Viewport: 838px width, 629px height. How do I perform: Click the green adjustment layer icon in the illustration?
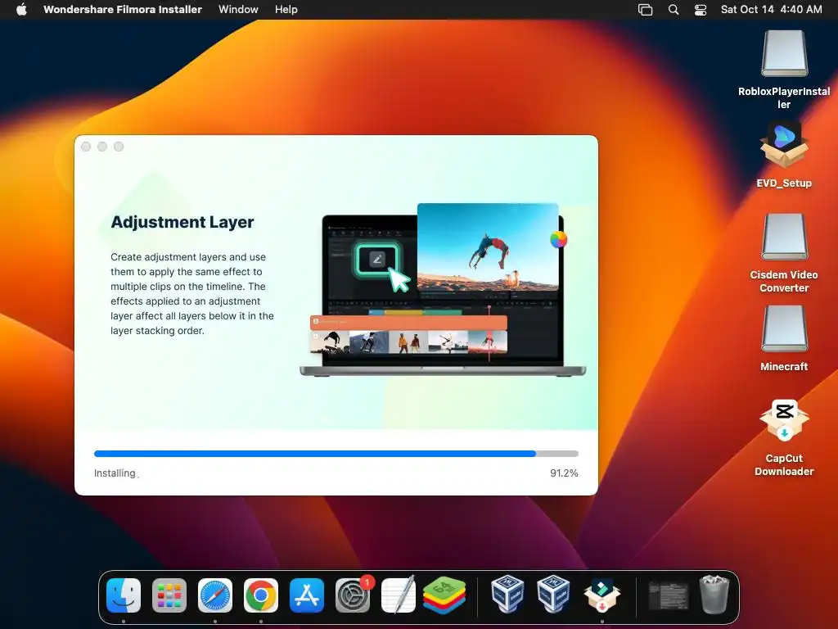pyautogui.click(x=377, y=260)
